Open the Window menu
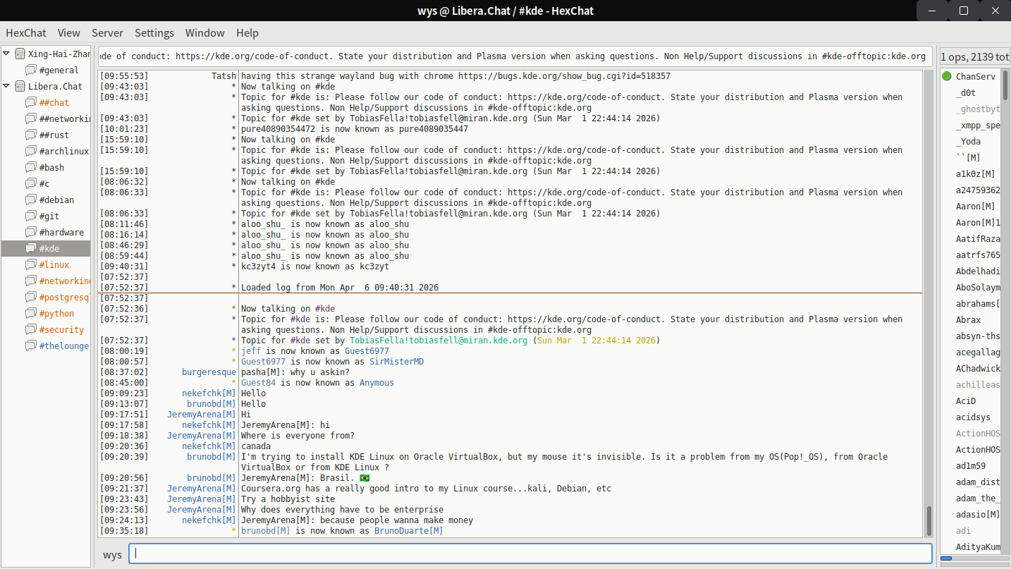Image resolution: width=1011 pixels, height=569 pixels. point(204,32)
